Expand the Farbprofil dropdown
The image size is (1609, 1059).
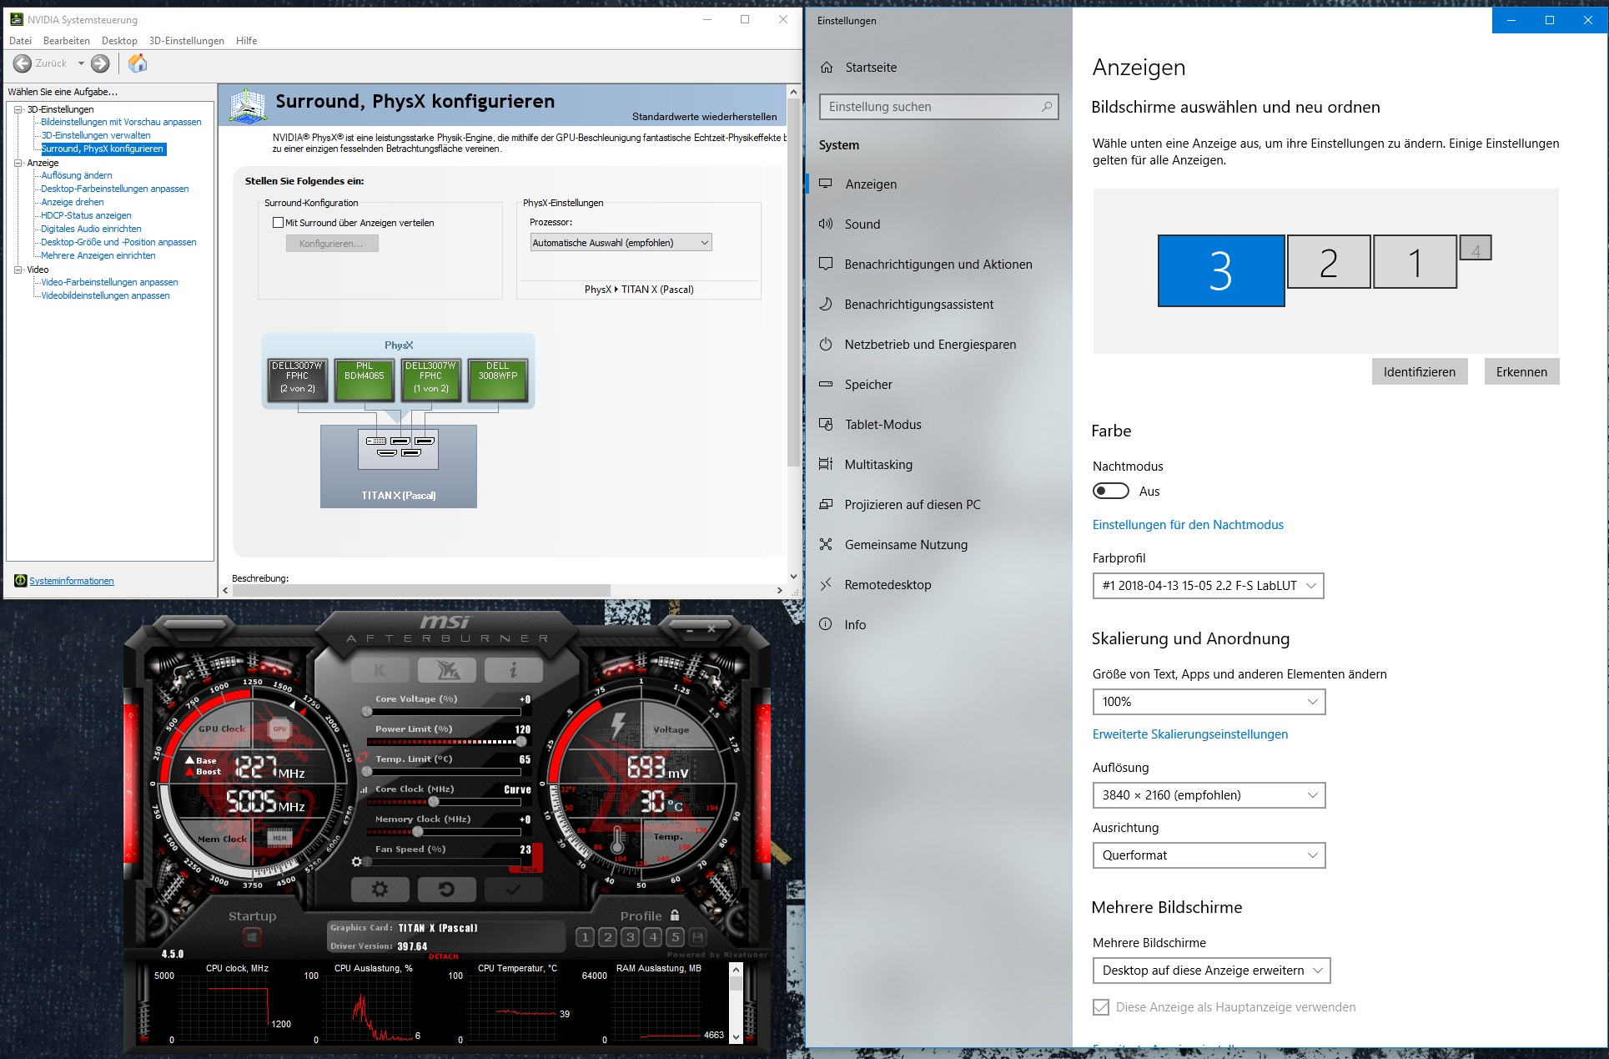point(1207,586)
